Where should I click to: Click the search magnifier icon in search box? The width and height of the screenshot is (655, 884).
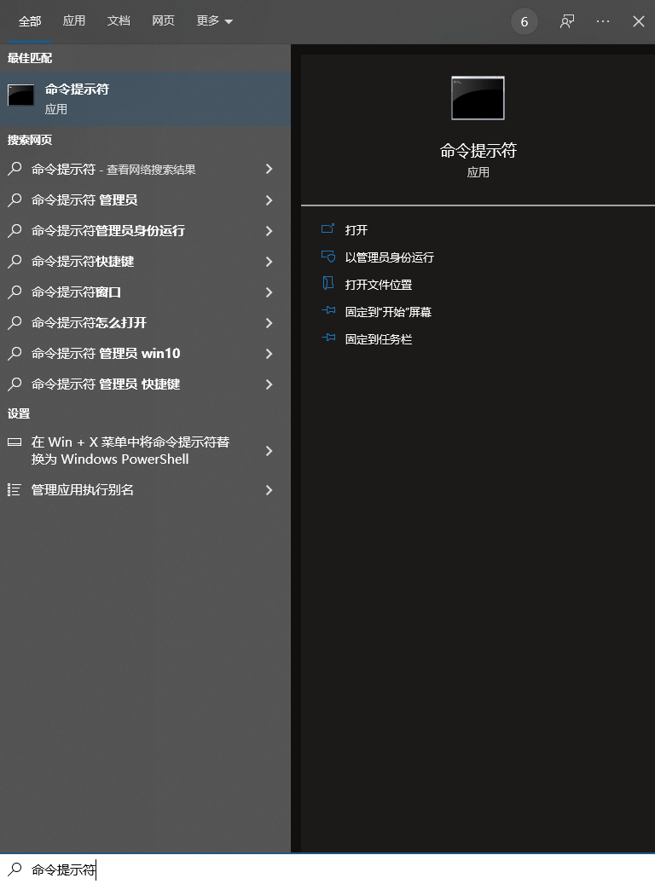point(14,869)
